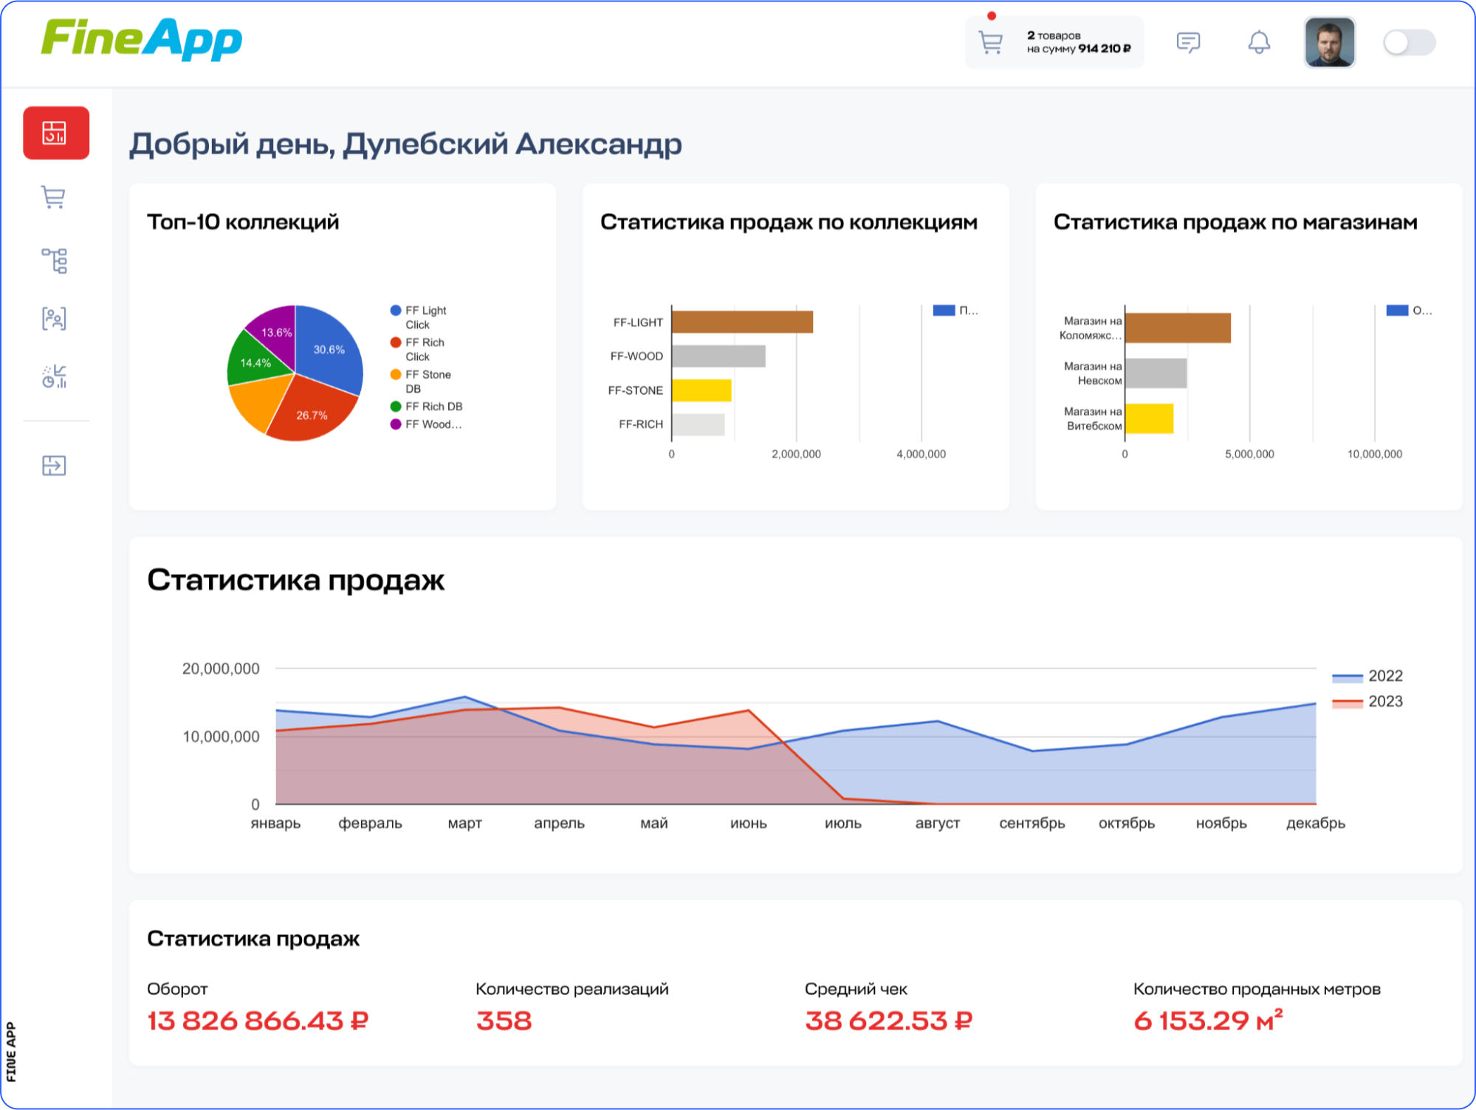Viewport: 1476px width, 1110px height.
Task: Click the cart summary with 2 товаров
Action: tap(1054, 42)
